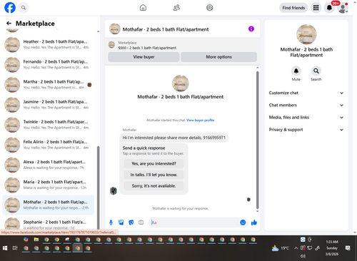Choose a GIF icon

[x=141, y=222]
